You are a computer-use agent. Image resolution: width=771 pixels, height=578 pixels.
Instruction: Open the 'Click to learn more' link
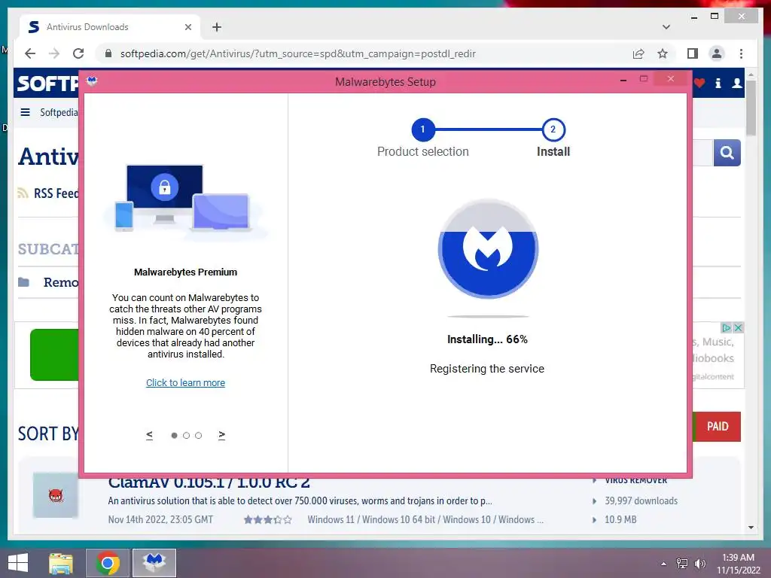point(185,383)
